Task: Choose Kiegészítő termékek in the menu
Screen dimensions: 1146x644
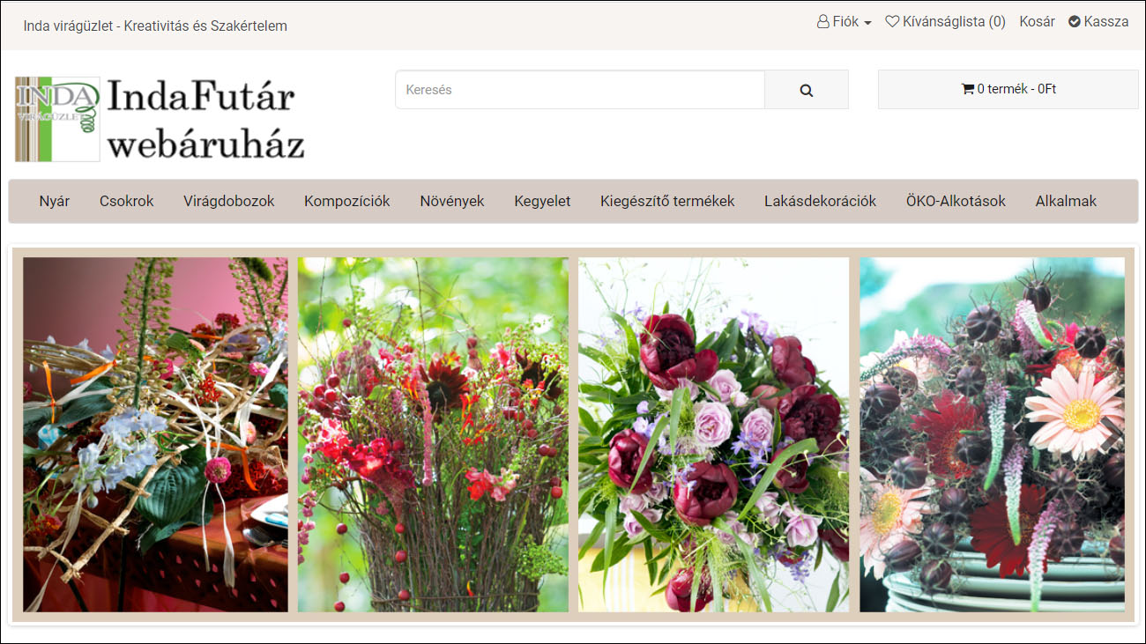Action: pos(667,201)
